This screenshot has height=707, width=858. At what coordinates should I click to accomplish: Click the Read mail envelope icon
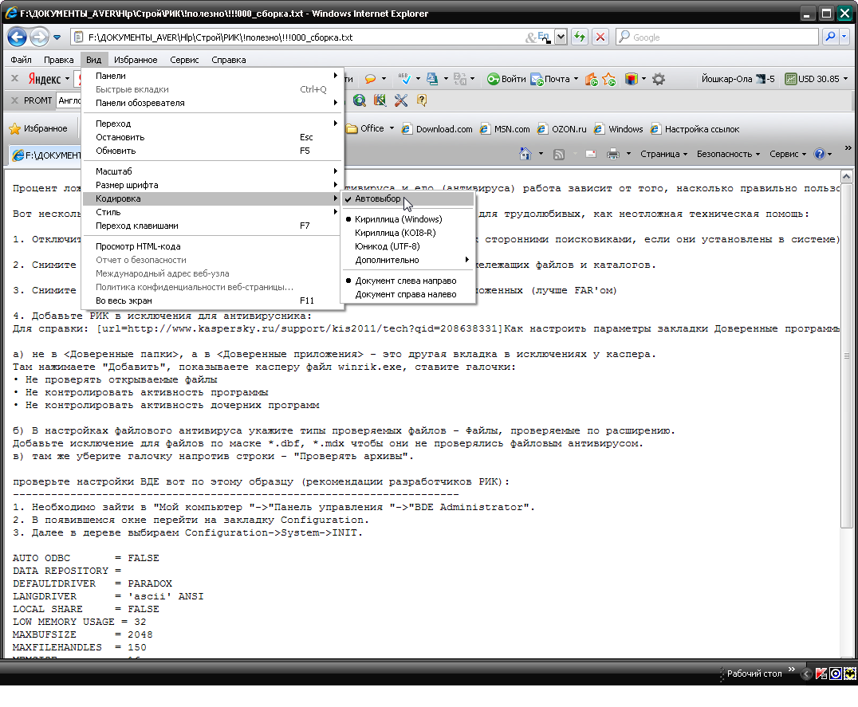point(591,154)
